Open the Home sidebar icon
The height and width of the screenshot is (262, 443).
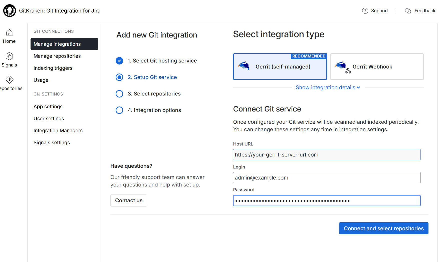tap(9, 33)
